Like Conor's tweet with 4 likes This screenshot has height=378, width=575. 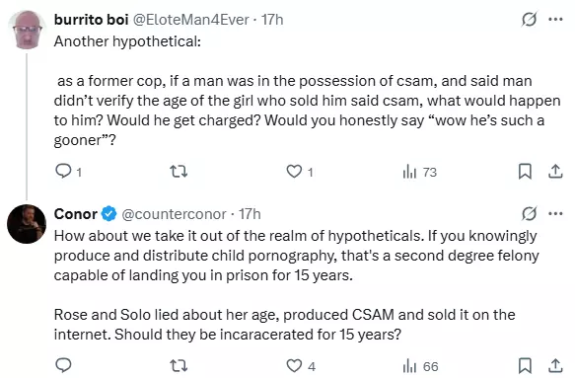click(x=294, y=365)
